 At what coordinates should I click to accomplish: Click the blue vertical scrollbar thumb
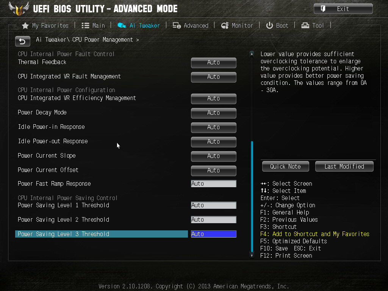pyautogui.click(x=252, y=197)
